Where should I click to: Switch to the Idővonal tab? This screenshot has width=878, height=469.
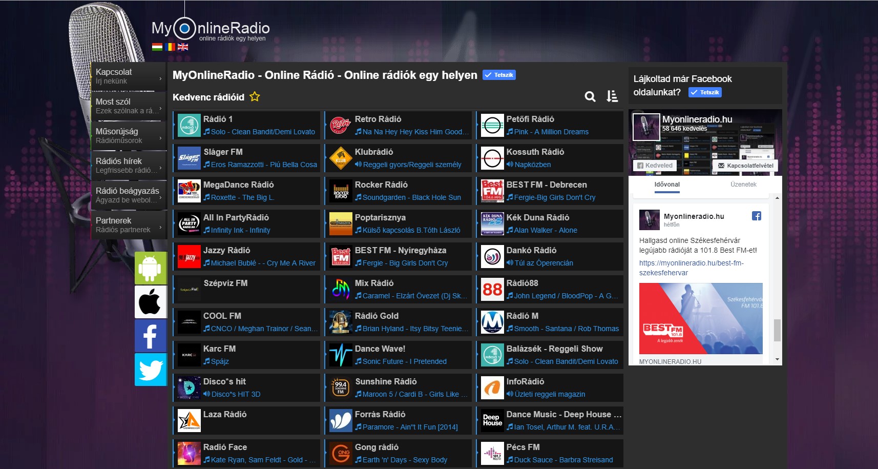coord(667,185)
